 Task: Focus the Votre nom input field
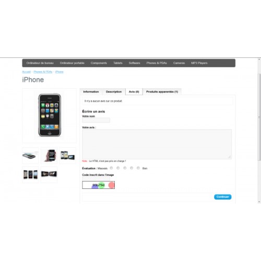pyautogui.click(x=96, y=120)
